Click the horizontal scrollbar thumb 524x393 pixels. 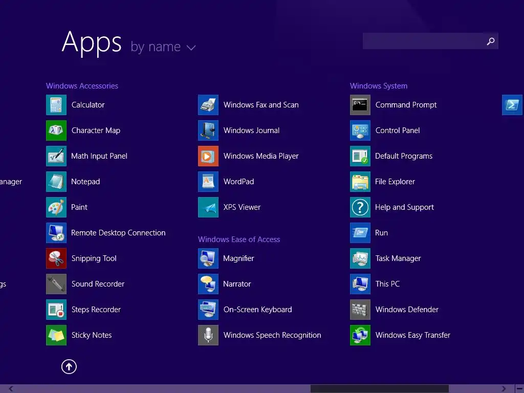[380, 389]
